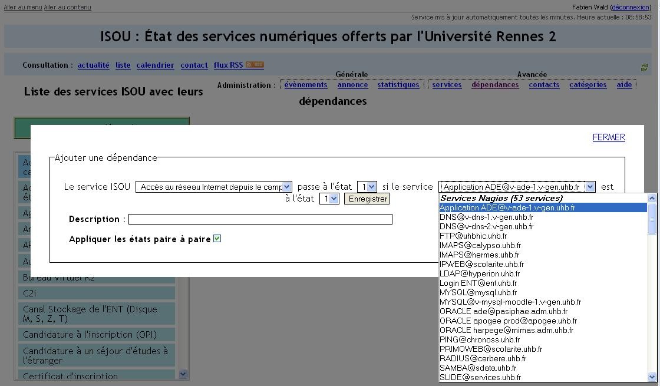Click in the Description text field

point(260,219)
